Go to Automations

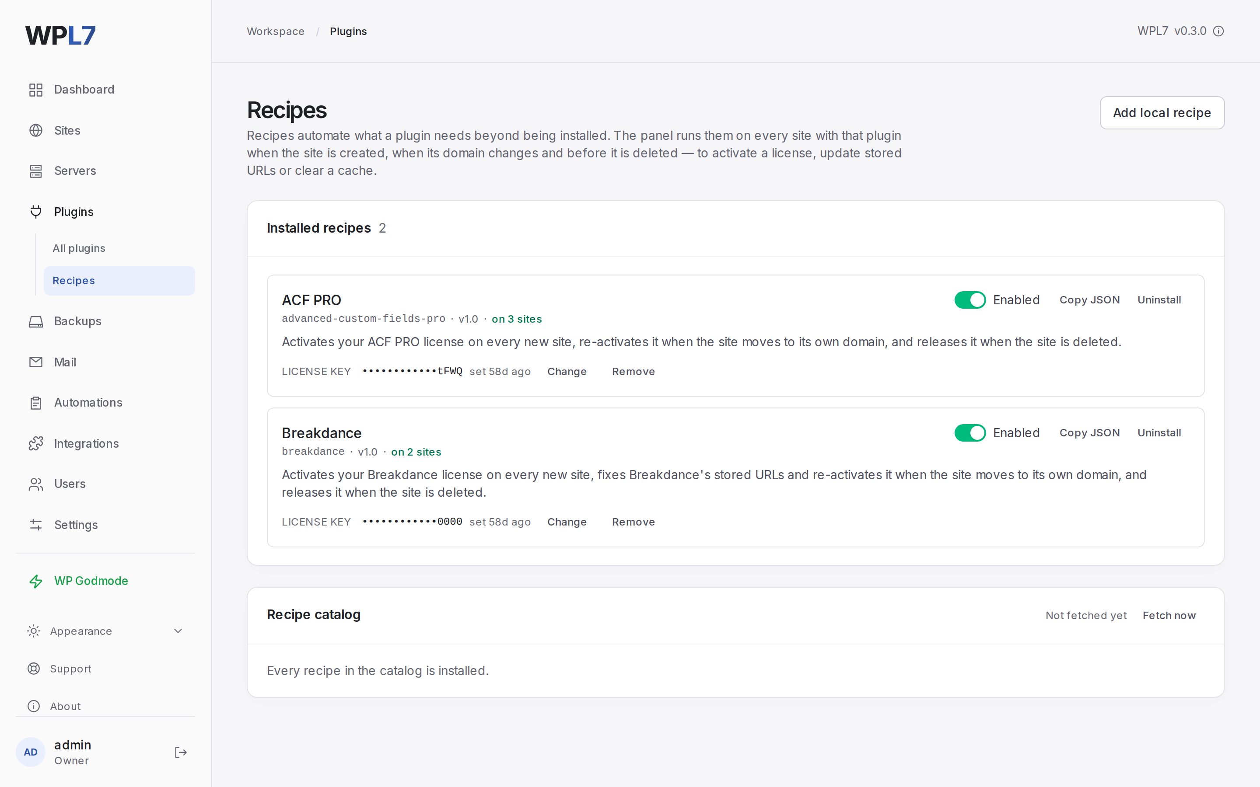tap(105, 402)
